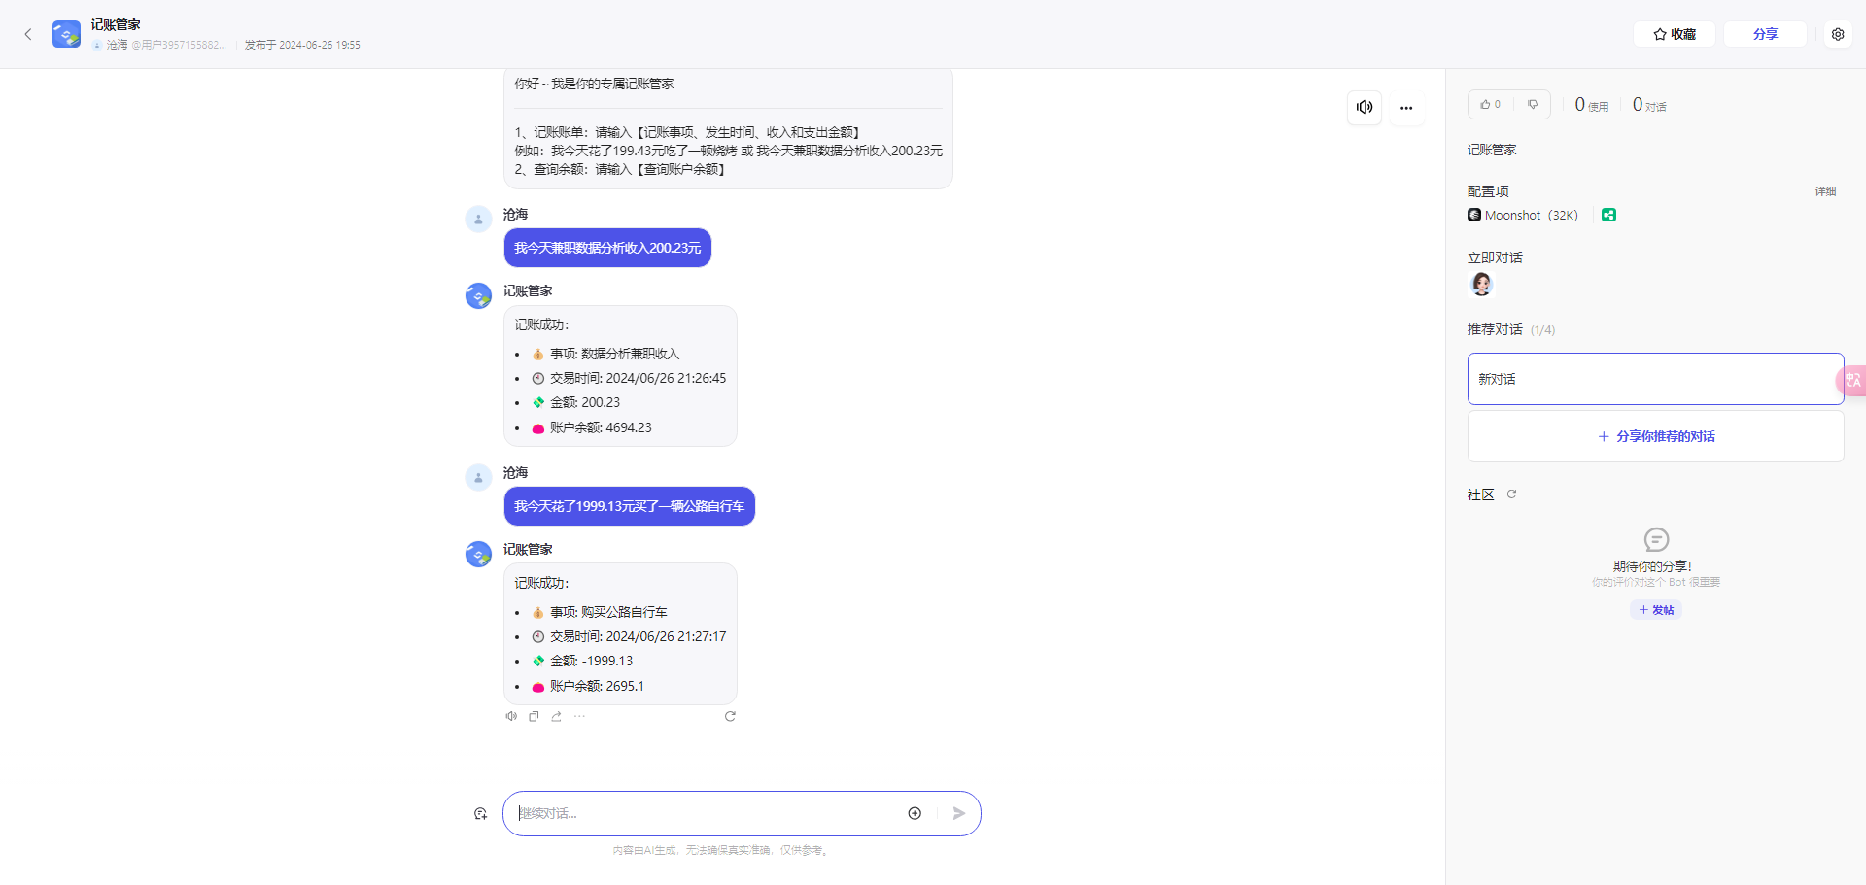Copy the last bot reply
Screen dimensions: 1866x885
click(534, 716)
